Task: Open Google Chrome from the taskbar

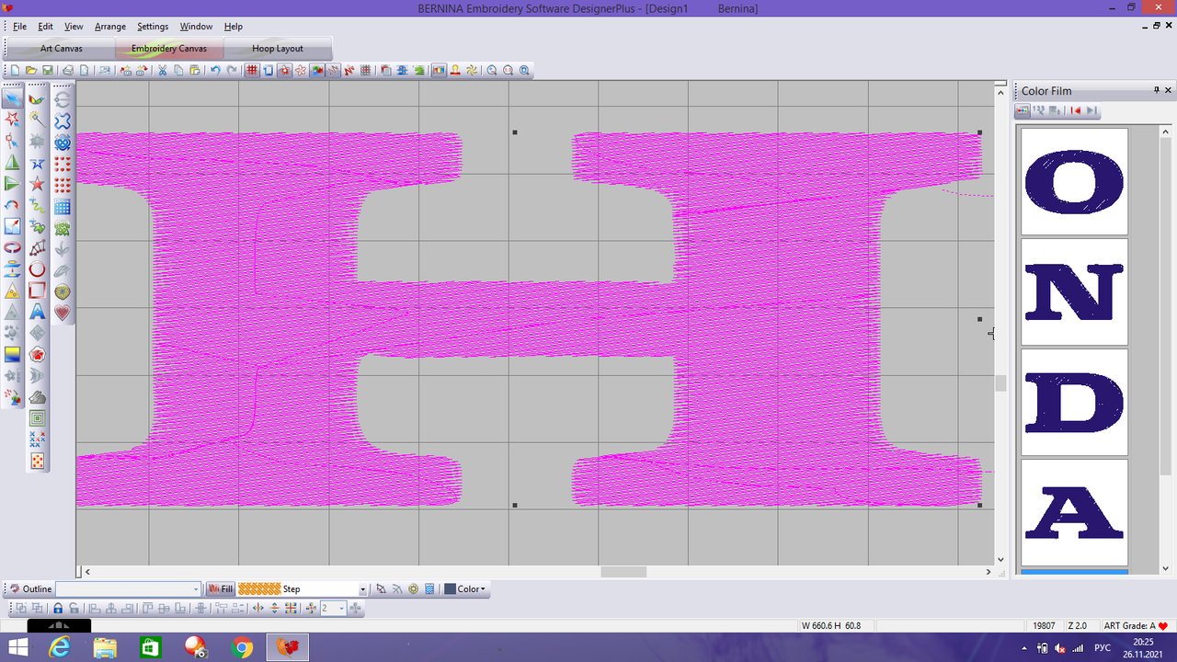Action: [242, 647]
